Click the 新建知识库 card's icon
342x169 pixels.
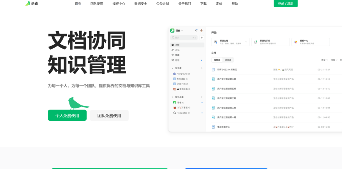tap(255, 42)
